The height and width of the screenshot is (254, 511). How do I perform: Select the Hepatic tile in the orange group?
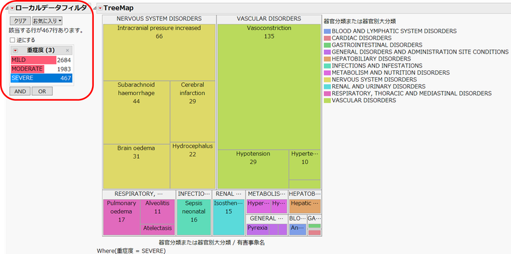(x=305, y=207)
